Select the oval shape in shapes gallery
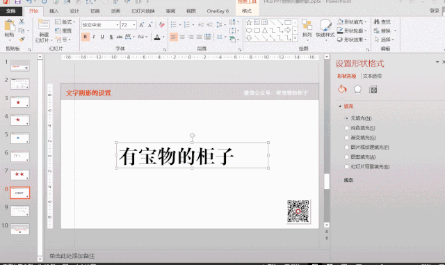 249,30
